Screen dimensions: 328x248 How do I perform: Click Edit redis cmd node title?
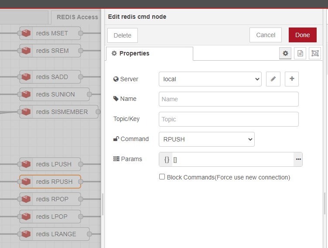coord(137,17)
